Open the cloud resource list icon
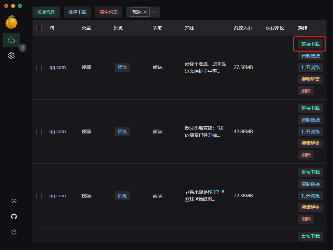Viewport: 333px width, 250px height. point(11,40)
